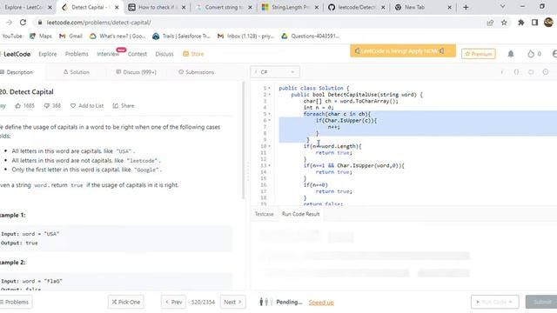Switch to the Solution tab

click(77, 72)
